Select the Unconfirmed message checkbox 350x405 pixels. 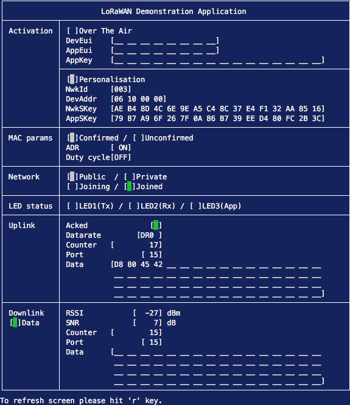click(139, 137)
